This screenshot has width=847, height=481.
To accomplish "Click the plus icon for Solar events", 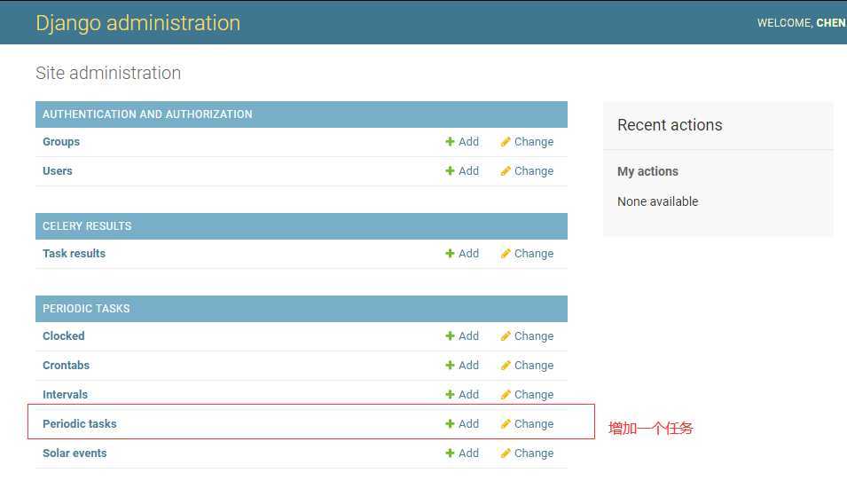I will coord(450,453).
